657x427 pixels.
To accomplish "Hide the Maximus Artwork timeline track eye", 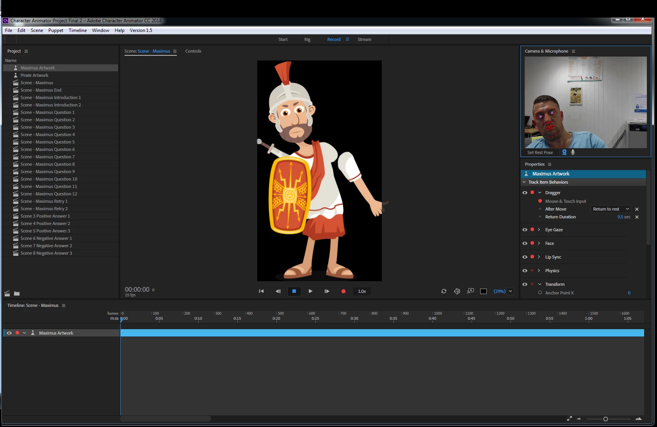I will pos(9,333).
